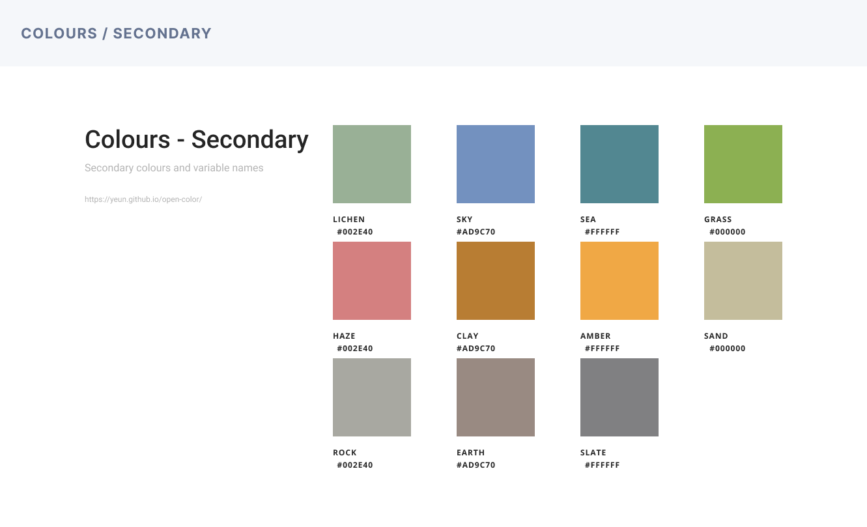Click the GRASS label
Image resolution: width=867 pixels, height=527 pixels.
coord(718,220)
